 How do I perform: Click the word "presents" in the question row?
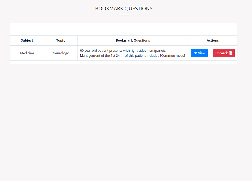(116, 50)
